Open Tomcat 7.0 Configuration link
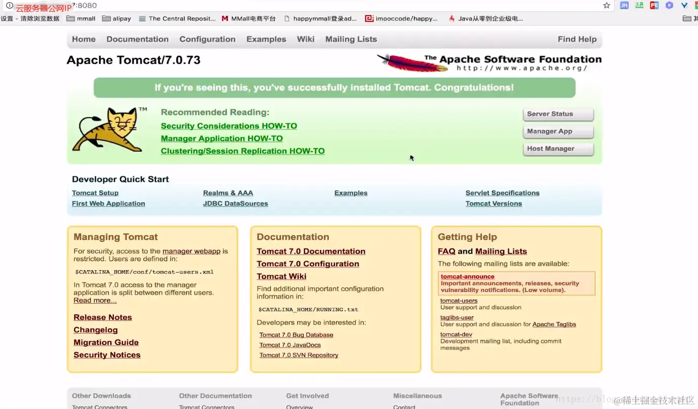This screenshot has height=409, width=698. click(x=308, y=264)
